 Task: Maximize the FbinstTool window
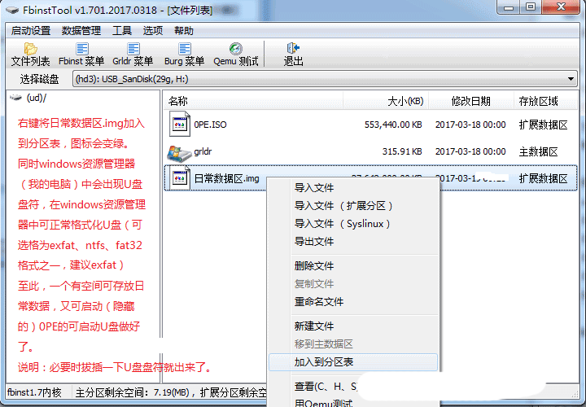(x=531, y=7)
